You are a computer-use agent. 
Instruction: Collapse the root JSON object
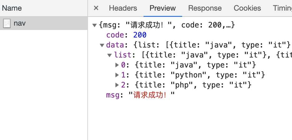pos(95,25)
